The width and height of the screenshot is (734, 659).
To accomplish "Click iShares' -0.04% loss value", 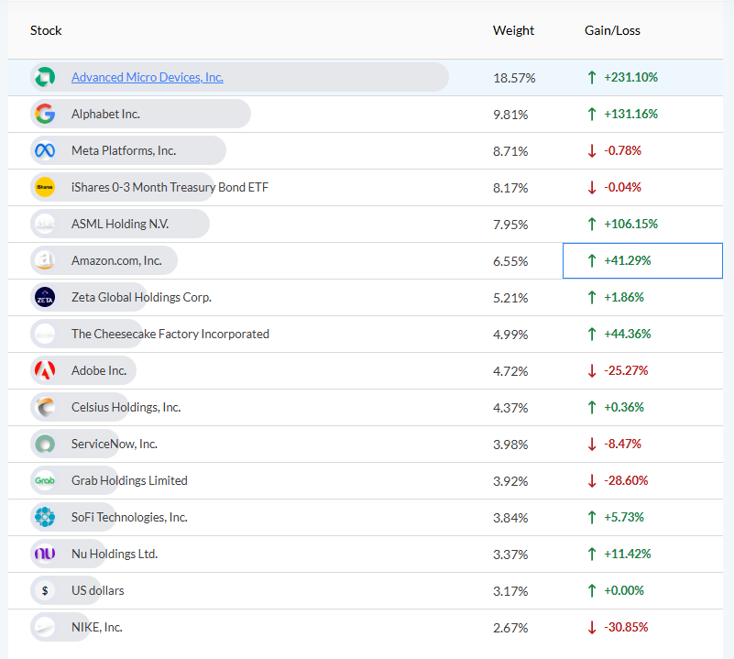I will (622, 187).
